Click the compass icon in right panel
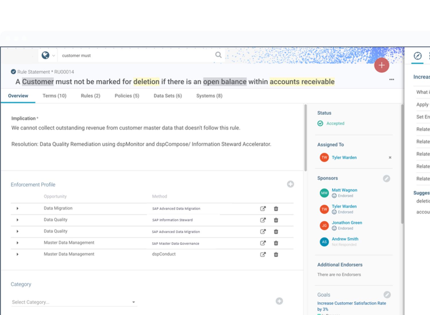Image resolution: width=430 pixels, height=315 pixels. (418, 56)
